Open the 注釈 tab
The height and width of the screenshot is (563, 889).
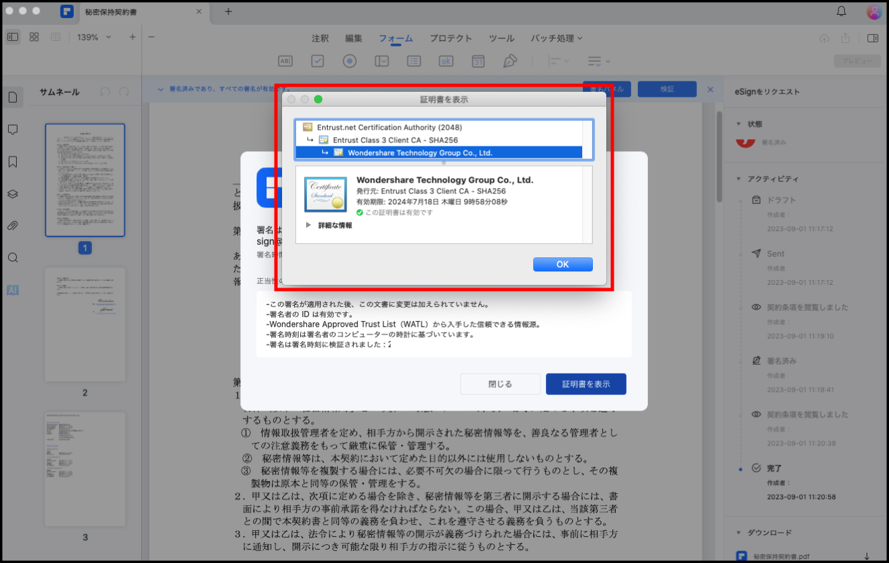(x=320, y=38)
